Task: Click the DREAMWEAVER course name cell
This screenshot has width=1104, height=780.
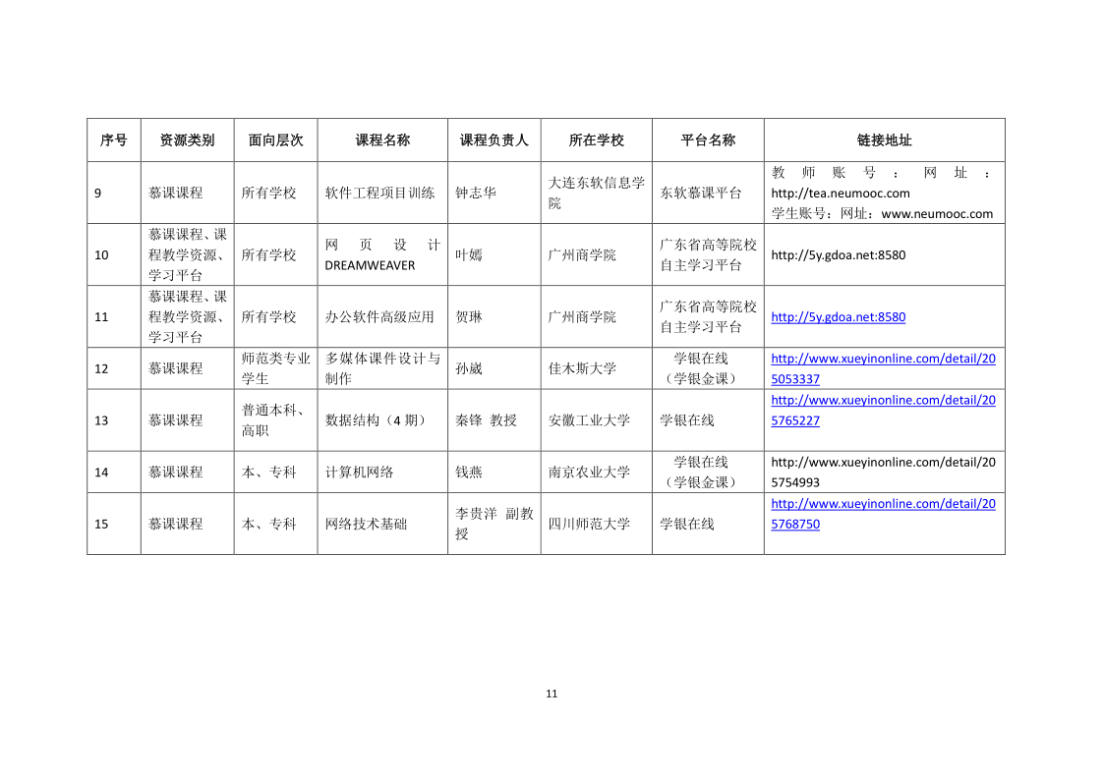Action: 382,255
